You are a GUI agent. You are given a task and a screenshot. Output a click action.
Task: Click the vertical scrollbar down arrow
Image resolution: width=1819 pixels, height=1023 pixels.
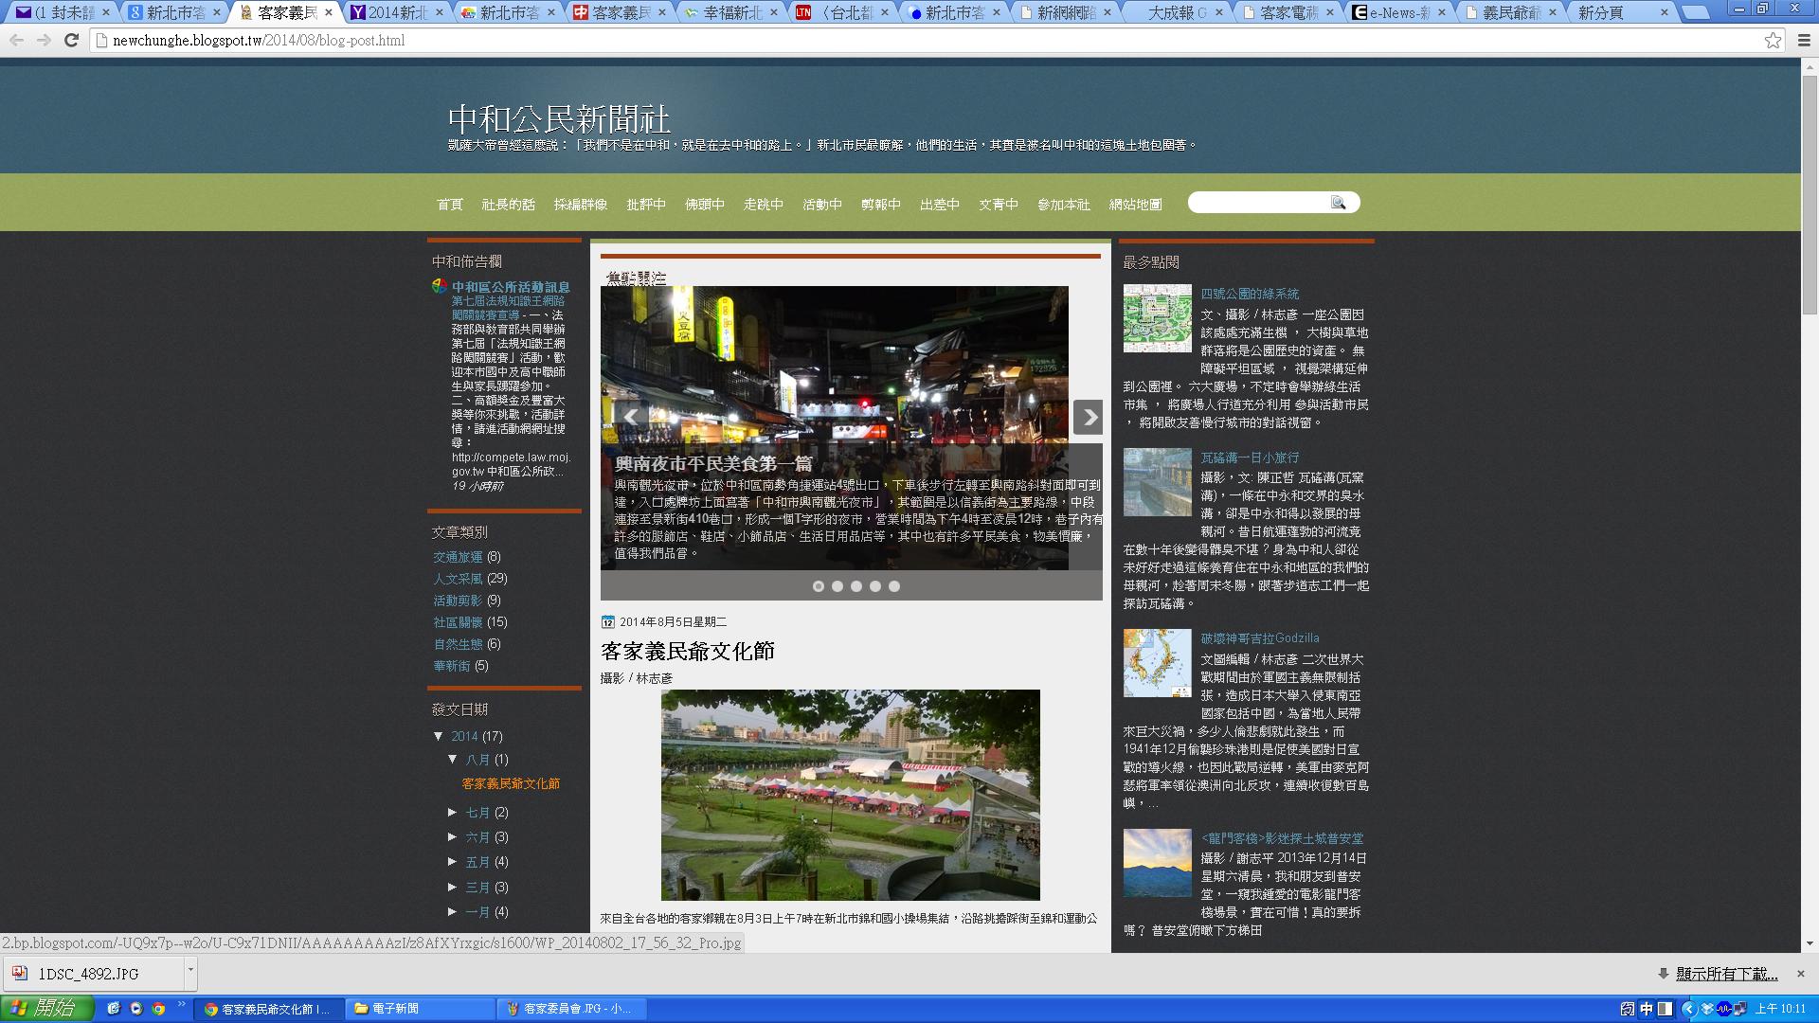pos(1810,943)
